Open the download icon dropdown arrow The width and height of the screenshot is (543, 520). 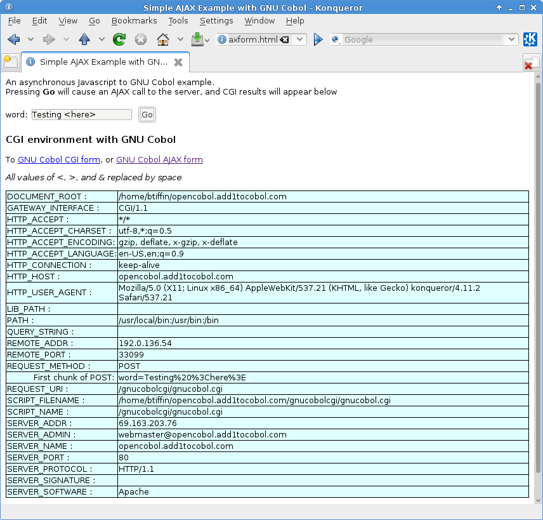(x=207, y=41)
